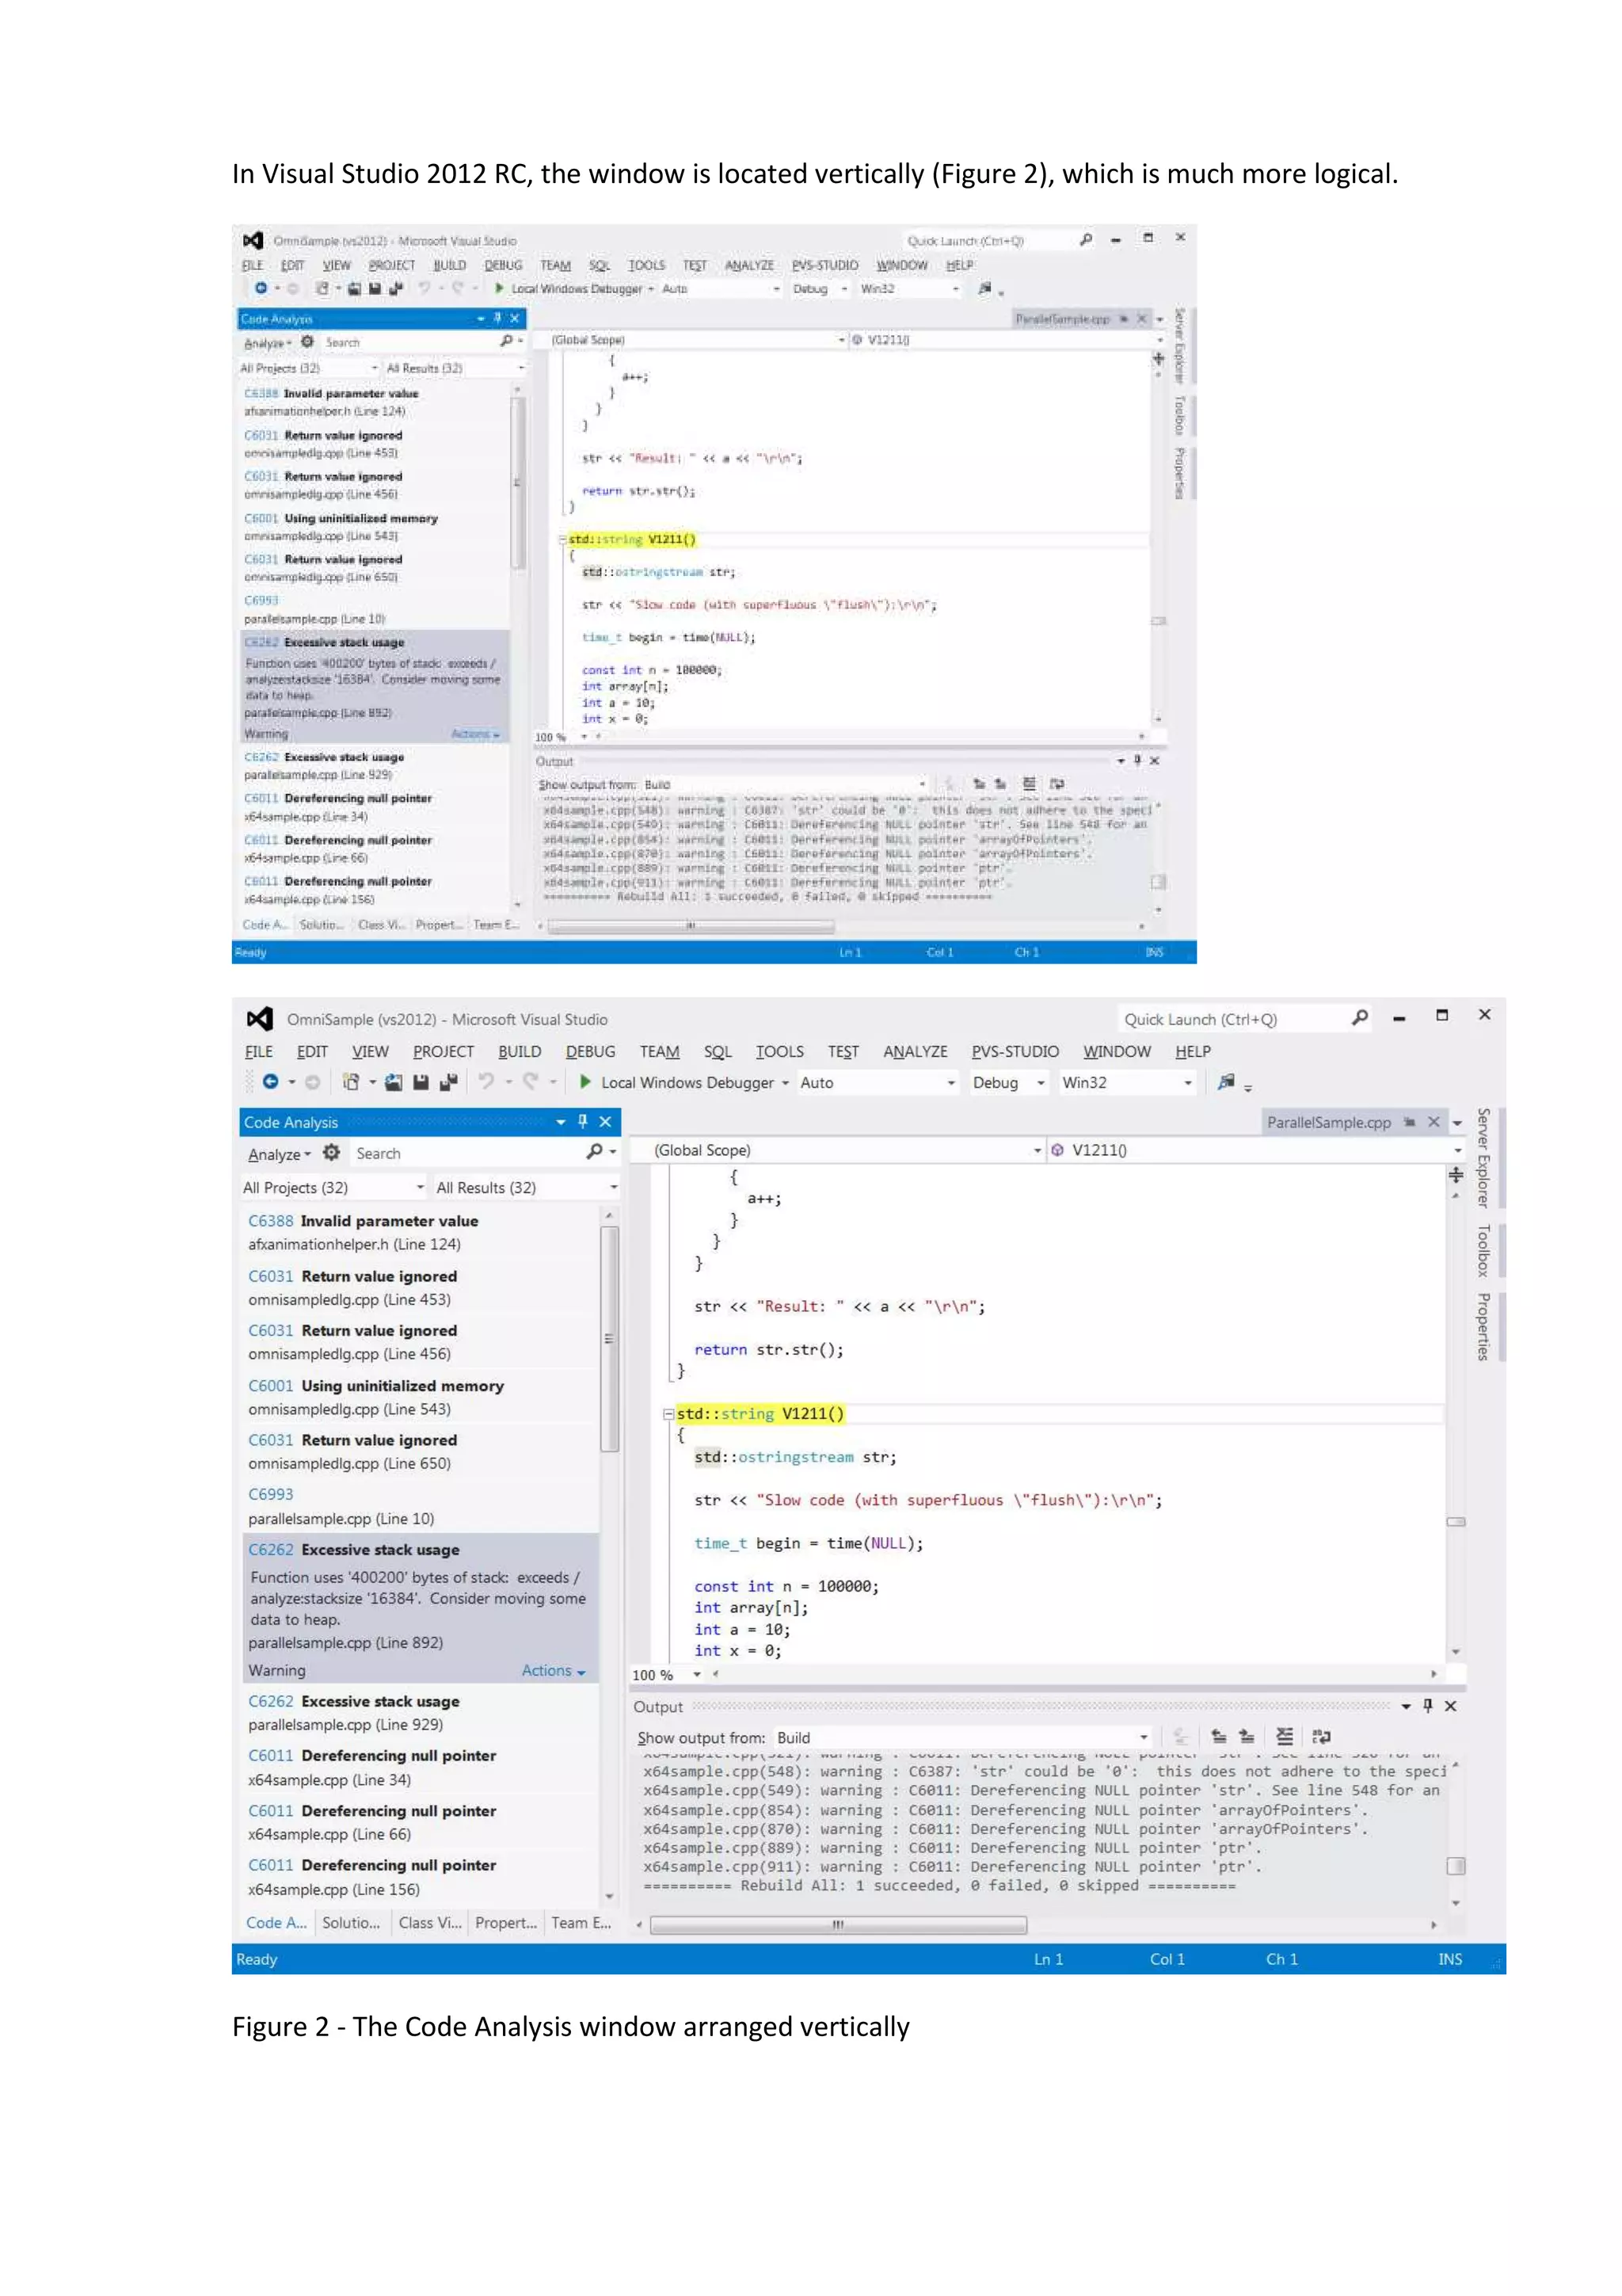Click green Start play icon in smaller screenshot

click(x=499, y=288)
